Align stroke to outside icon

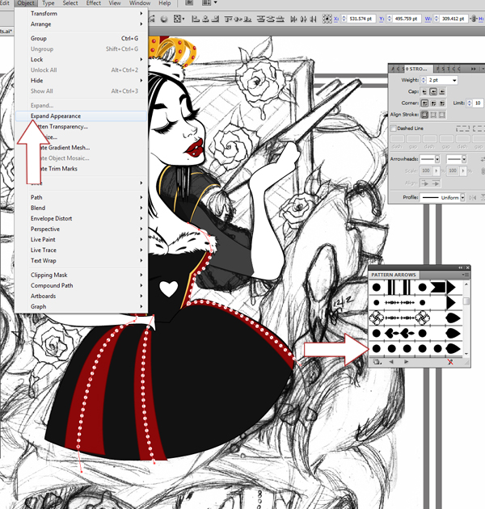point(442,115)
